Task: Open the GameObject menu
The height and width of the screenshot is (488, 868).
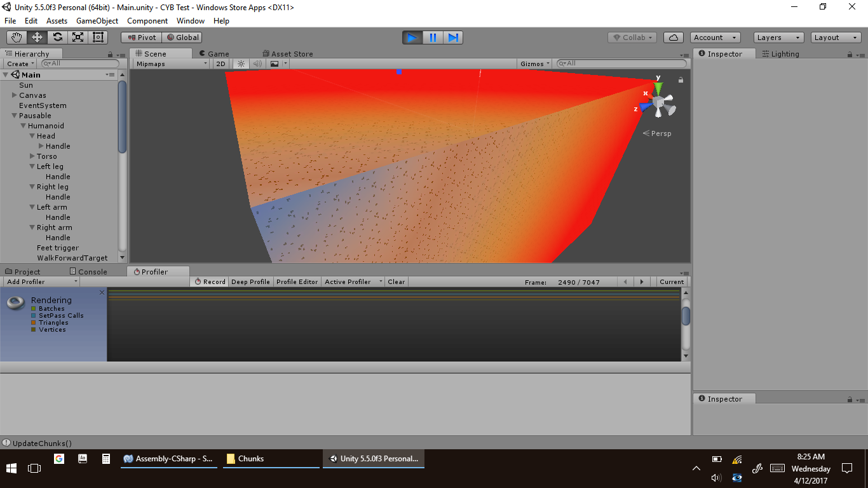Action: pyautogui.click(x=97, y=21)
